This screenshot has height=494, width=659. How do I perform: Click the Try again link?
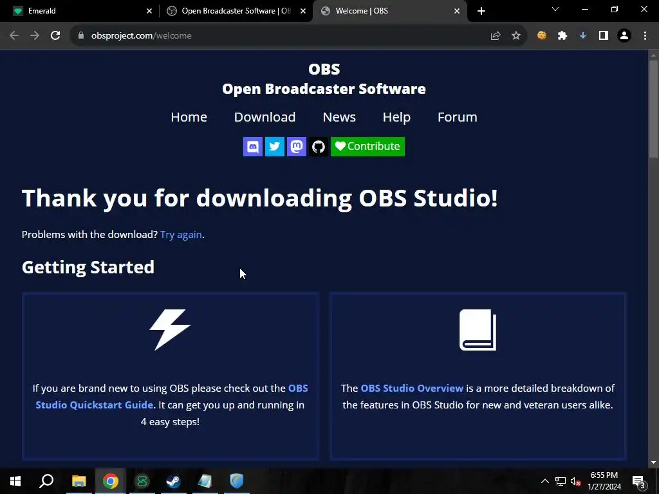coord(181,235)
